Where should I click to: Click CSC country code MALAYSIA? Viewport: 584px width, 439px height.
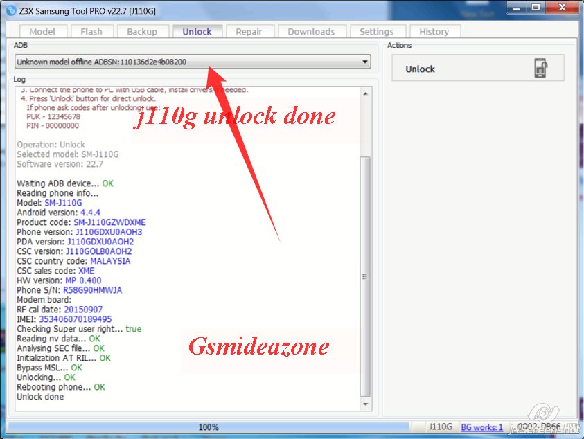[110, 261]
